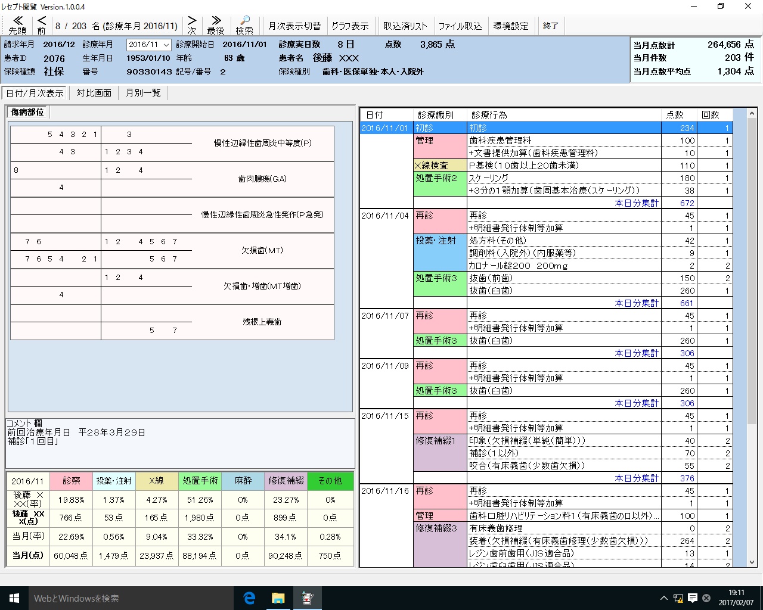
Task: Advance to next patient record (次)
Action: click(192, 25)
